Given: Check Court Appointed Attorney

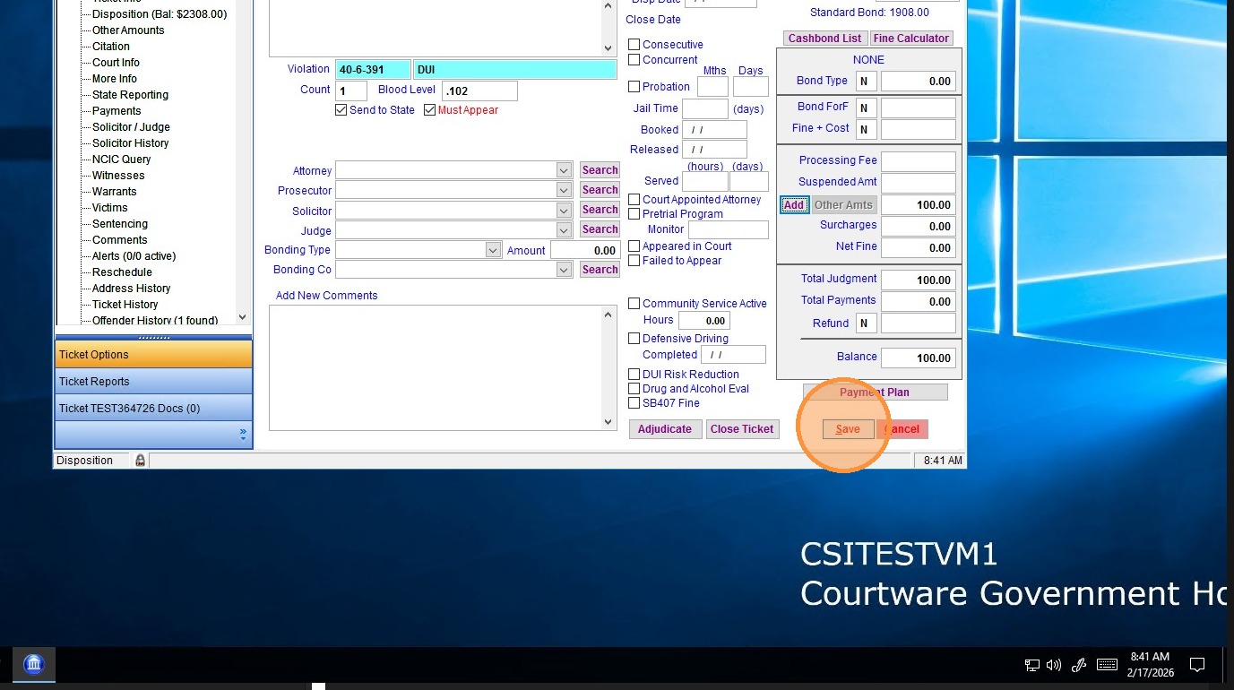Looking at the screenshot, I should coord(634,200).
